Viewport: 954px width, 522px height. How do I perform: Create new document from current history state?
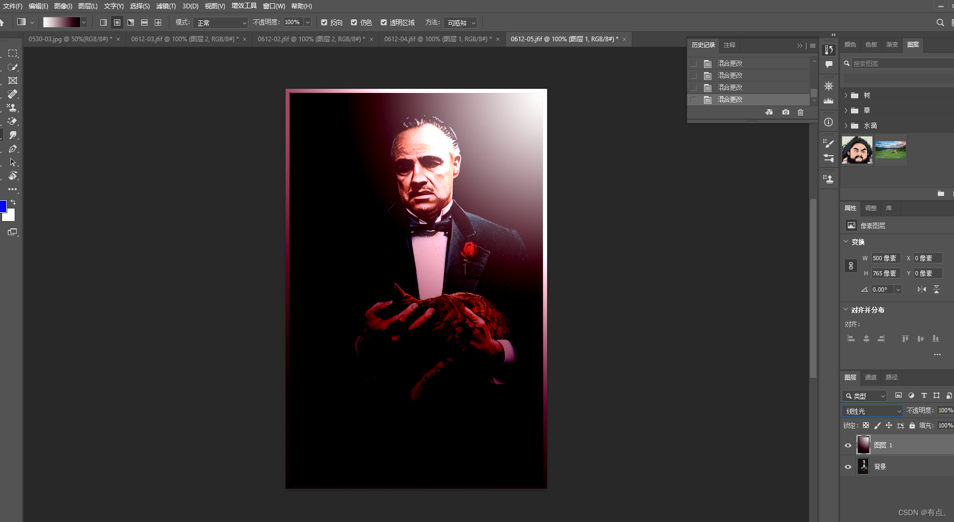(x=769, y=112)
